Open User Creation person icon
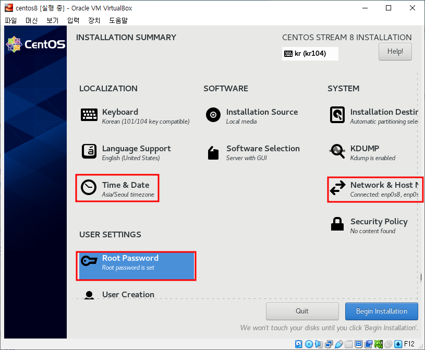 [89, 295]
